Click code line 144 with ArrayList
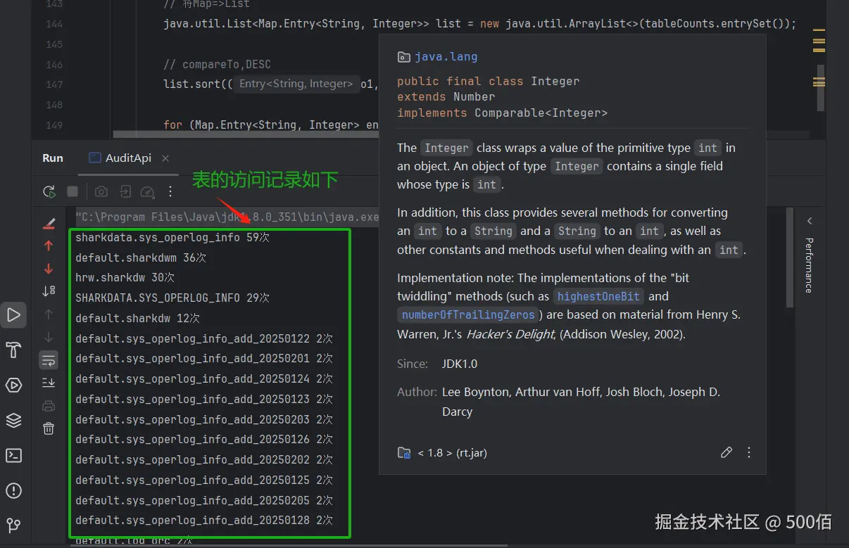The image size is (849, 548). pyautogui.click(x=479, y=24)
